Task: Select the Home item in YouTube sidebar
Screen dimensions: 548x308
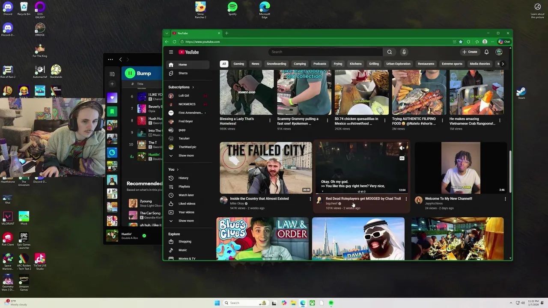Action: 188,65
